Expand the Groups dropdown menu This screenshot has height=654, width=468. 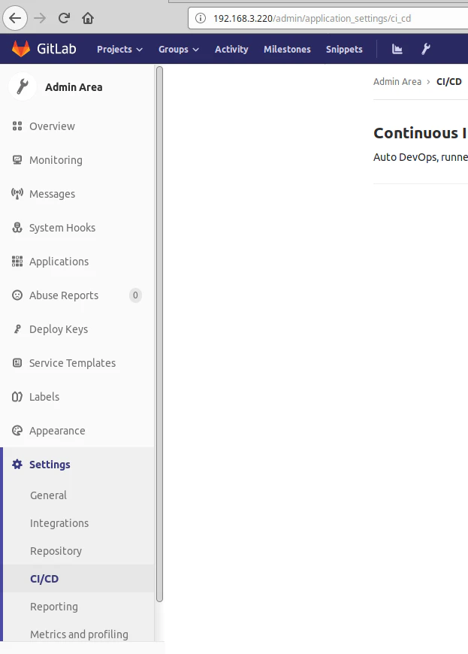(x=178, y=49)
